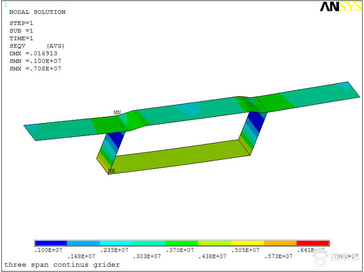The width and height of the screenshot is (364, 272).
Task: Select the dark blue legend color band
Action: pos(51,243)
